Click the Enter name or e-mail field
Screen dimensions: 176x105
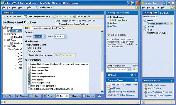tap(117, 69)
